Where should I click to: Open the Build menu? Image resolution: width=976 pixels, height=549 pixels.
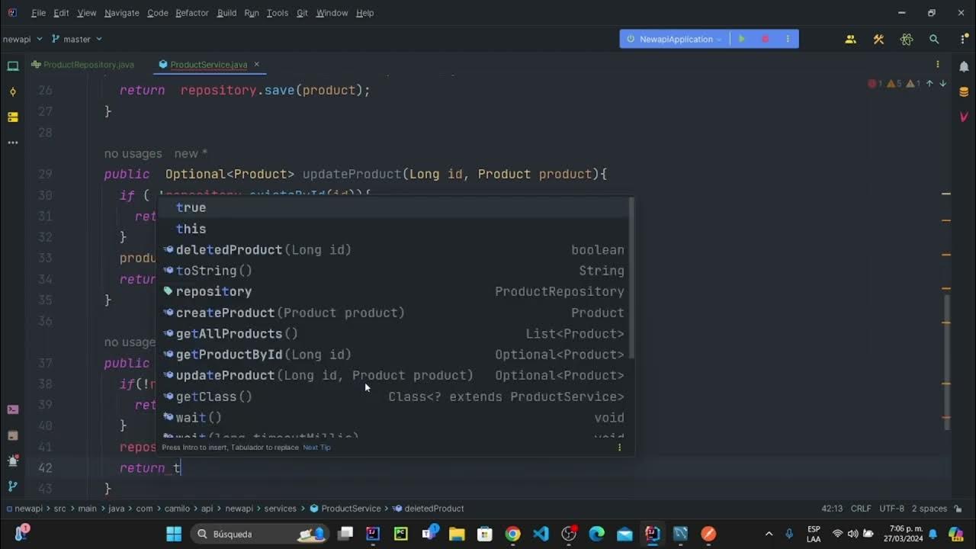click(226, 13)
